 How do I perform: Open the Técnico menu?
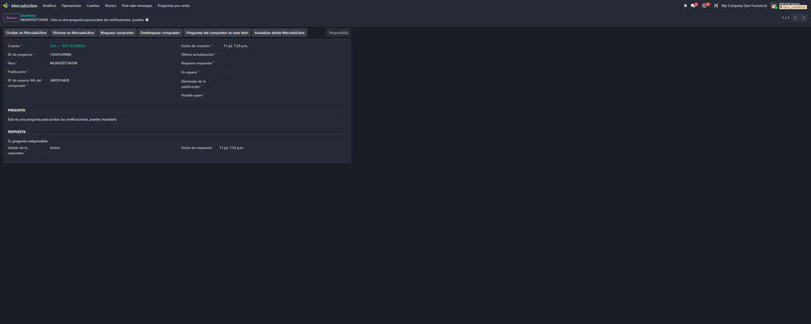[111, 6]
